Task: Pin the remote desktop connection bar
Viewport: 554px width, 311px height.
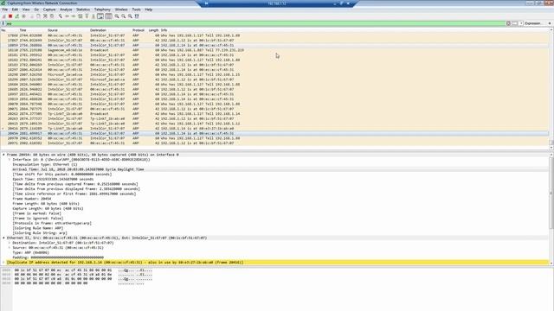Action: tap(206, 3)
